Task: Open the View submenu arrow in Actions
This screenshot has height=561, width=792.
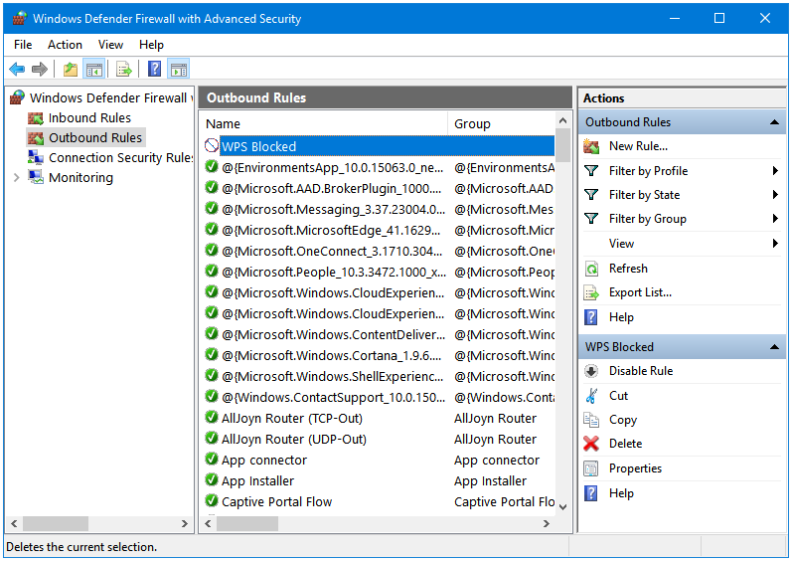Action: 775,244
